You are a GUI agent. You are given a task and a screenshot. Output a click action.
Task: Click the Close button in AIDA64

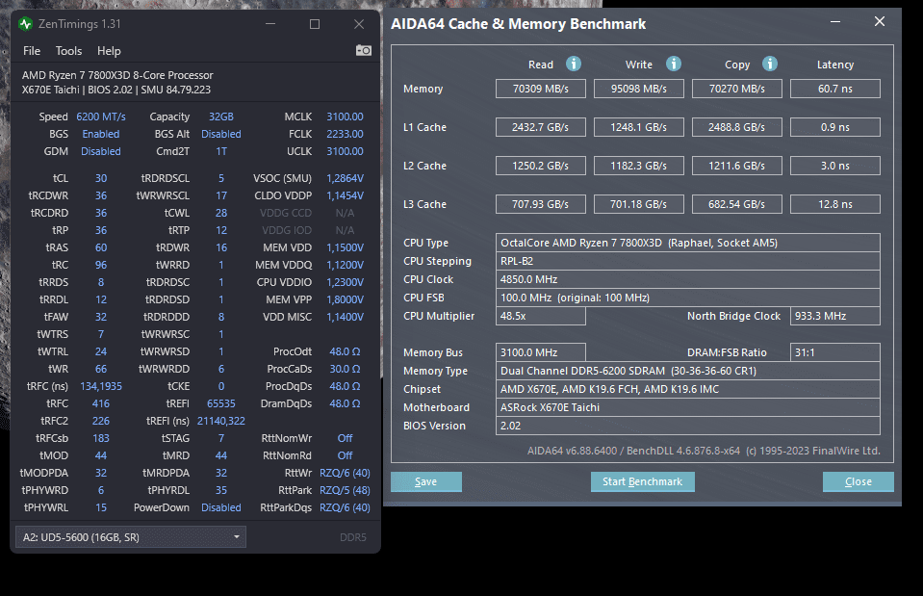(859, 481)
